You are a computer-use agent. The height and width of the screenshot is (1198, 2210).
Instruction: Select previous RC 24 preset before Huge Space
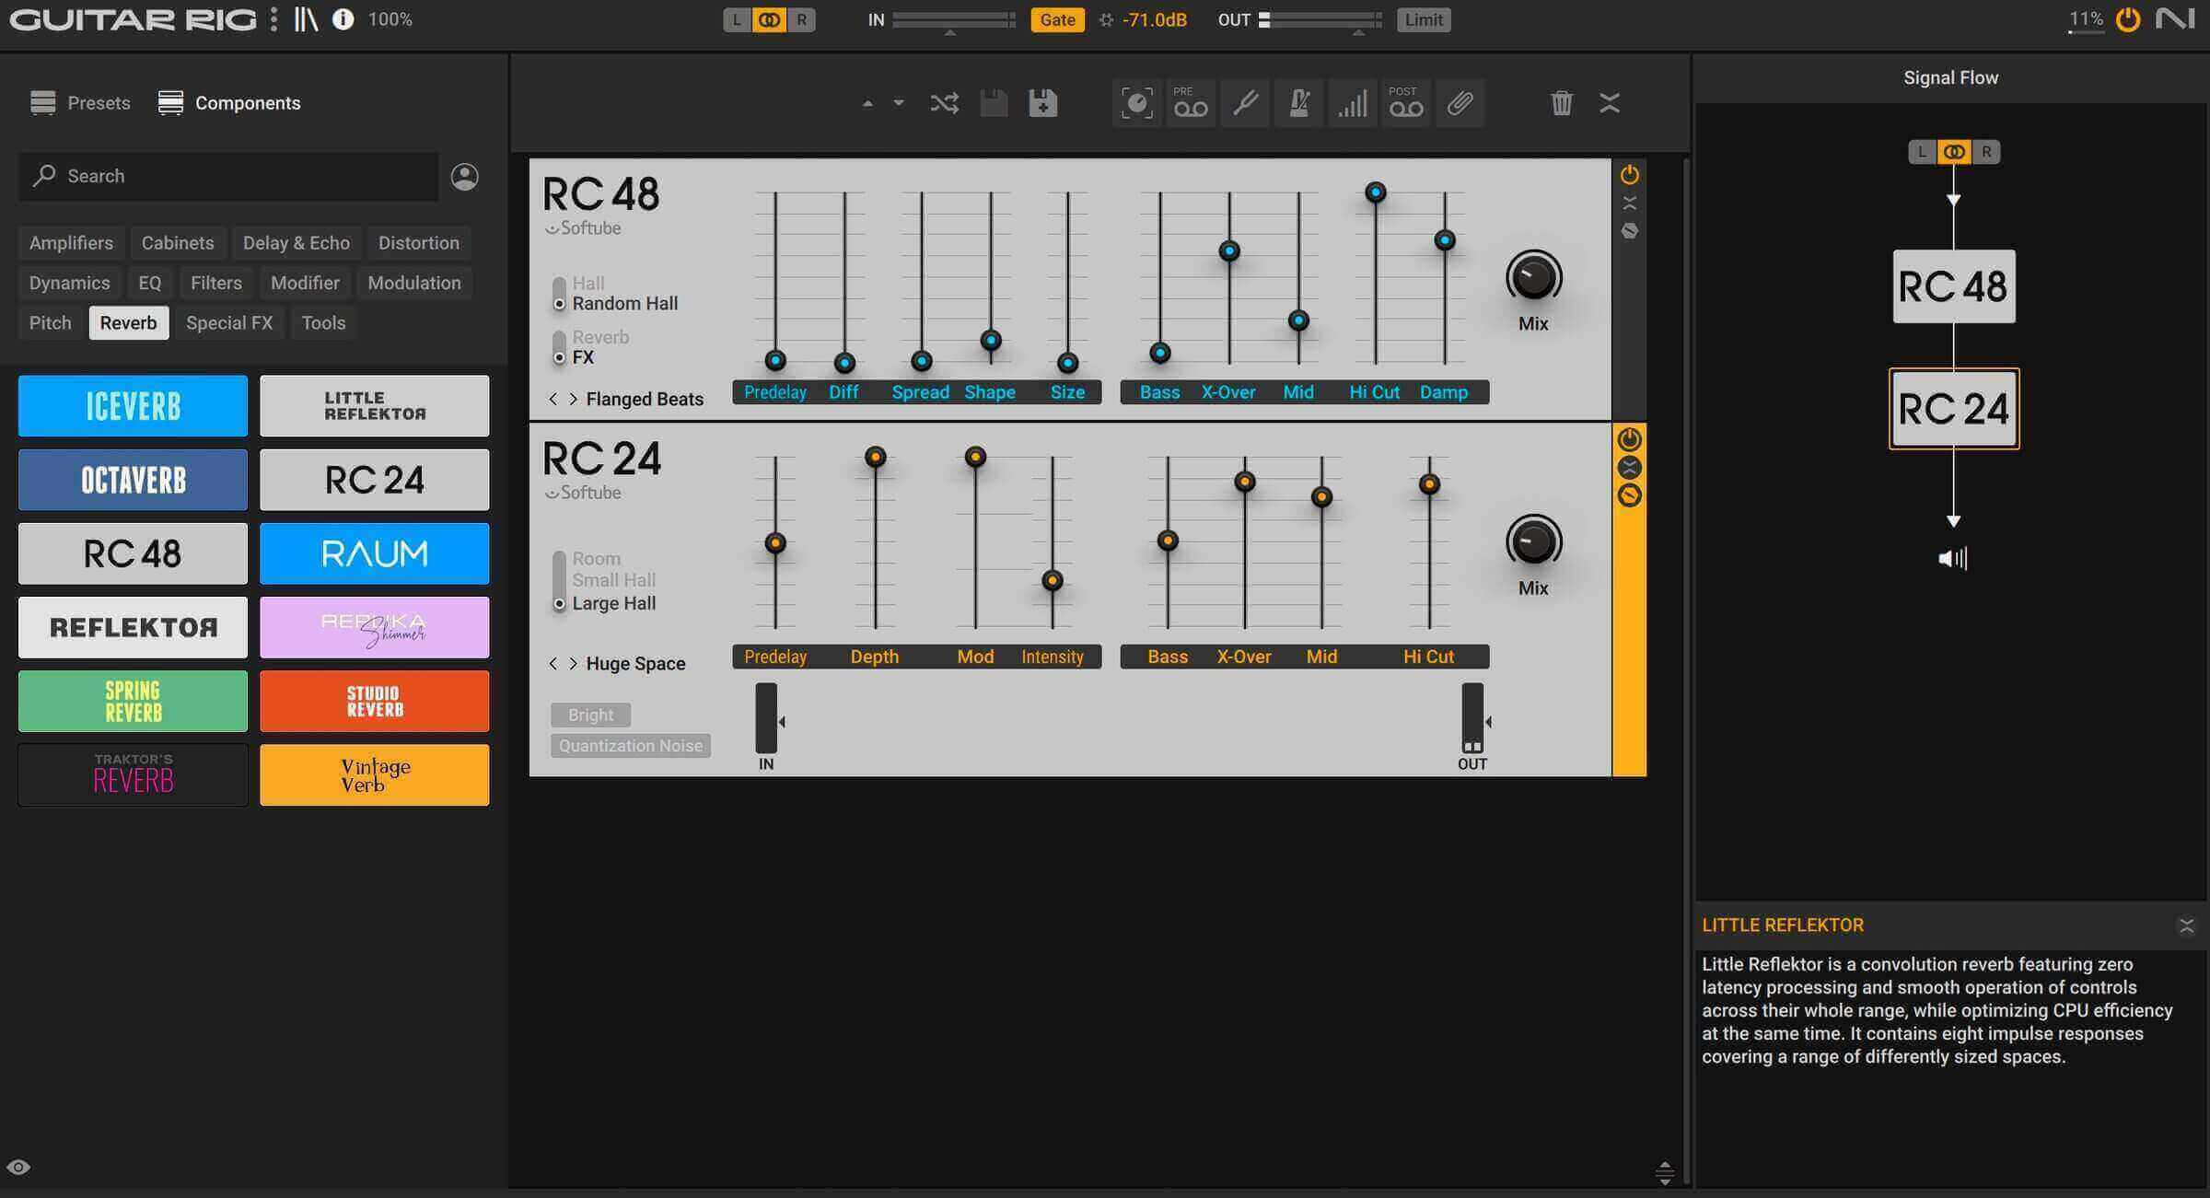[x=552, y=663]
